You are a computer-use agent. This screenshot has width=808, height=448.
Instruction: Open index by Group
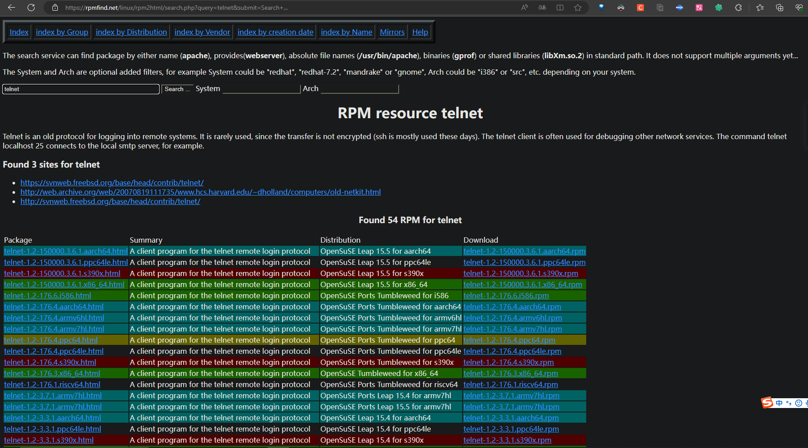(62, 32)
